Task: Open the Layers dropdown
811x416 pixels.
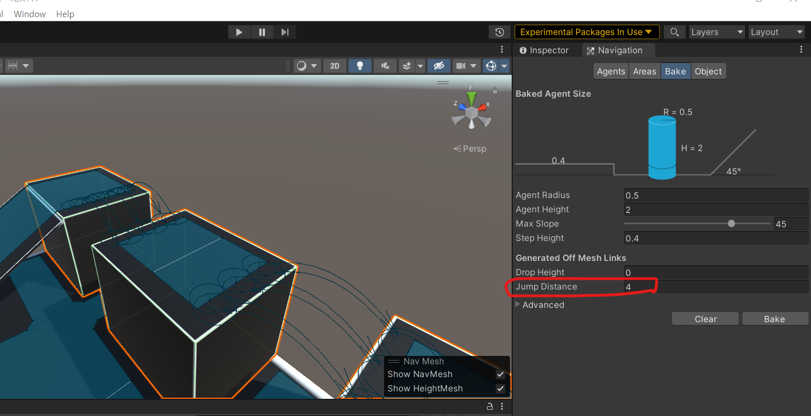Action: coord(717,32)
